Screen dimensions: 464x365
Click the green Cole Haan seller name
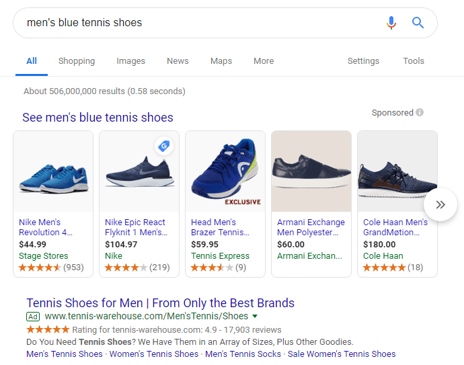pyautogui.click(x=383, y=256)
